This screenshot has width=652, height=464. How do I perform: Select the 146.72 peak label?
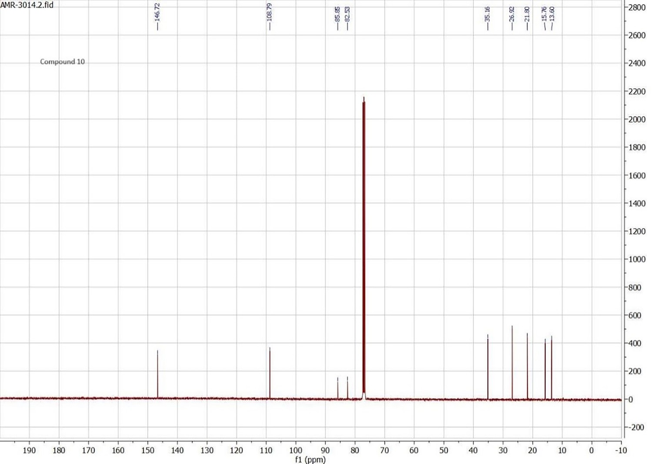(x=157, y=13)
